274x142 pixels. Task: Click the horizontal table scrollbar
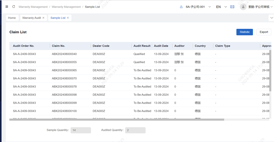click(117, 120)
